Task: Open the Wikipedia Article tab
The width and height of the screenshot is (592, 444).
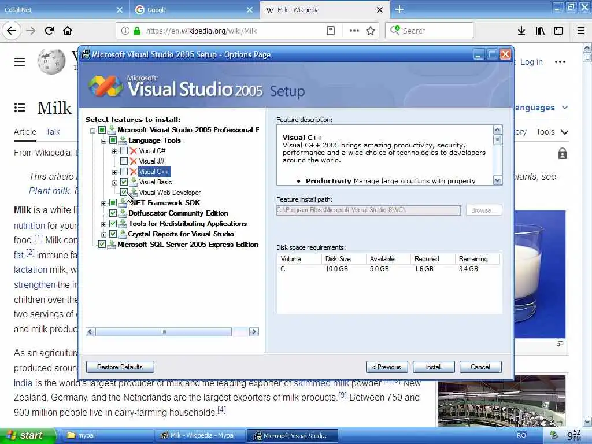Action: point(25,132)
